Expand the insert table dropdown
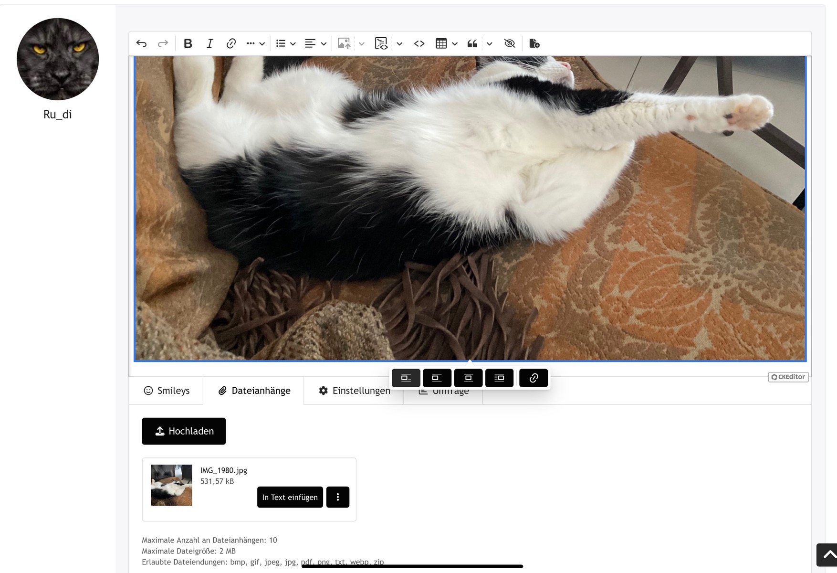 [x=455, y=43]
